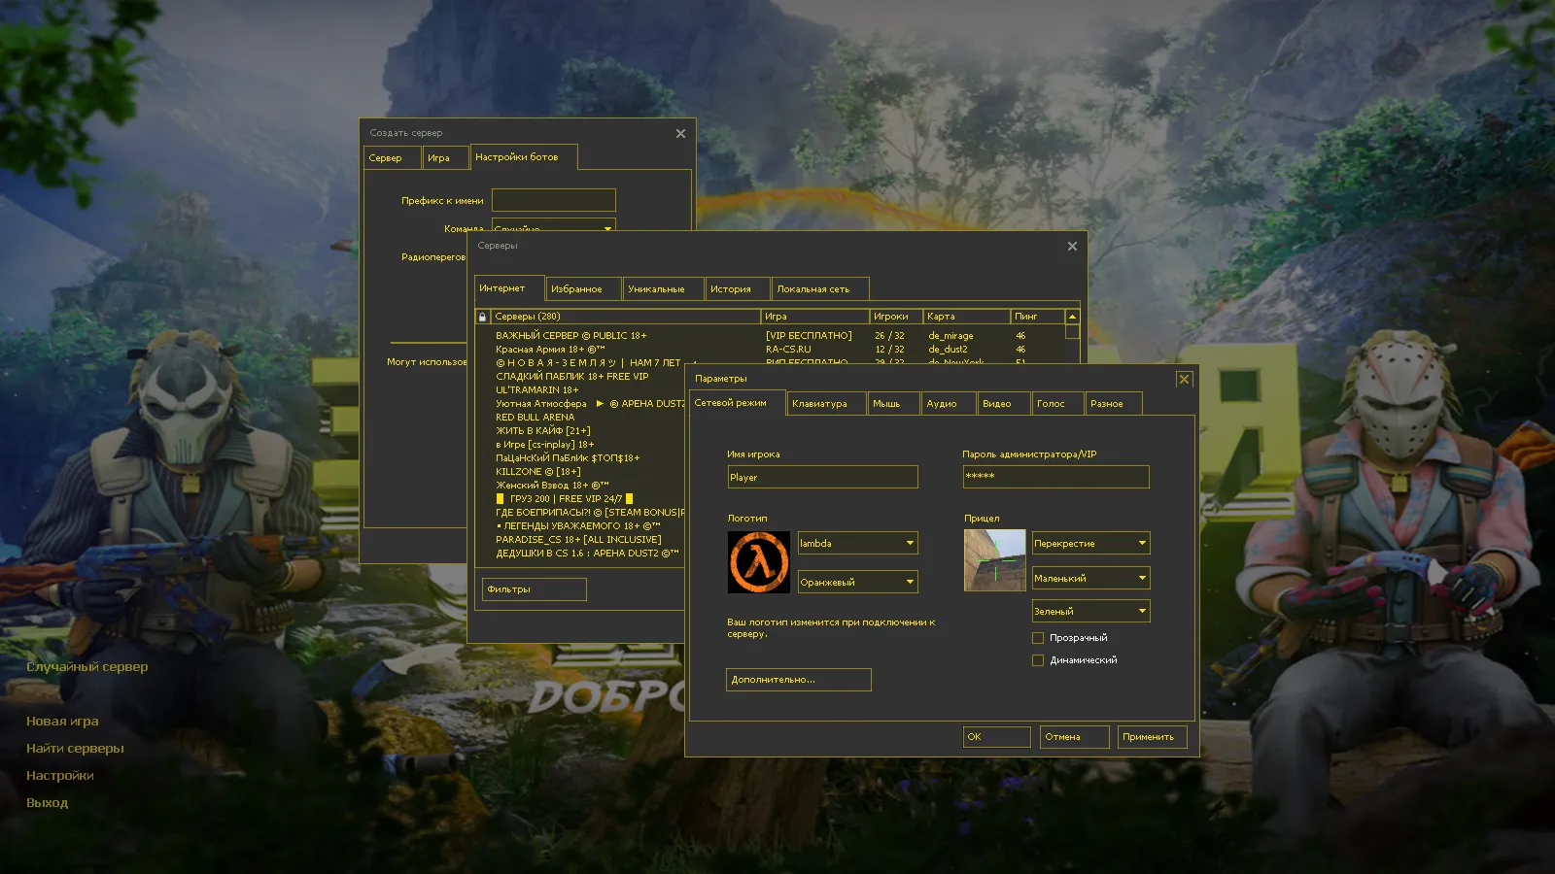Open the Оранжевый logo color dropdown
The width and height of the screenshot is (1555, 874).
click(x=857, y=583)
